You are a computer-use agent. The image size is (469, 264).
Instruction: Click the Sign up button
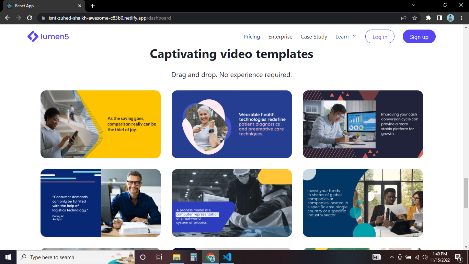click(x=419, y=37)
